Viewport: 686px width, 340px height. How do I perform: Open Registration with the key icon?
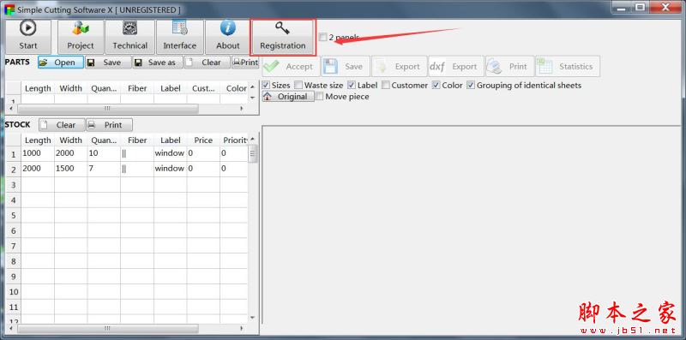(283, 37)
